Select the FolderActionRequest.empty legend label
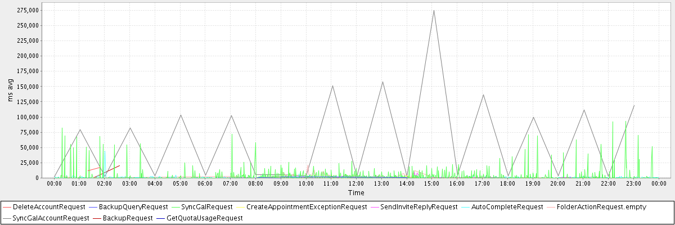The width and height of the screenshot is (675, 225). 601,207
